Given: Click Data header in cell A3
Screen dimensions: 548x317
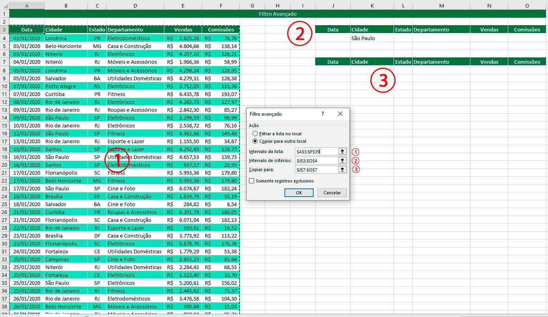Looking at the screenshot, I should pos(27,29).
